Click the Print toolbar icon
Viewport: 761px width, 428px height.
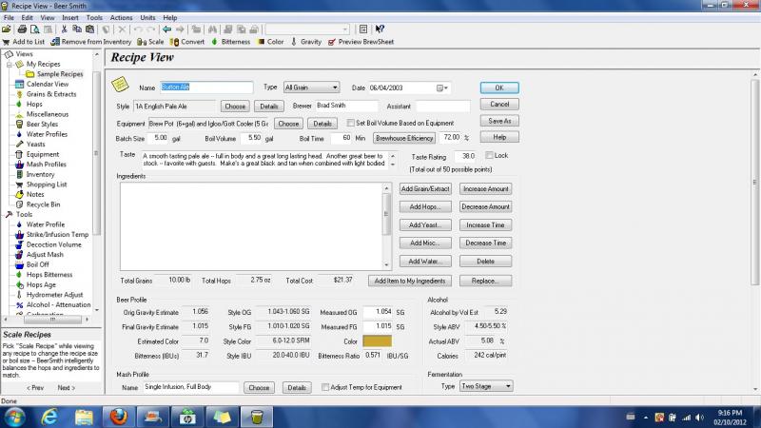point(22,29)
